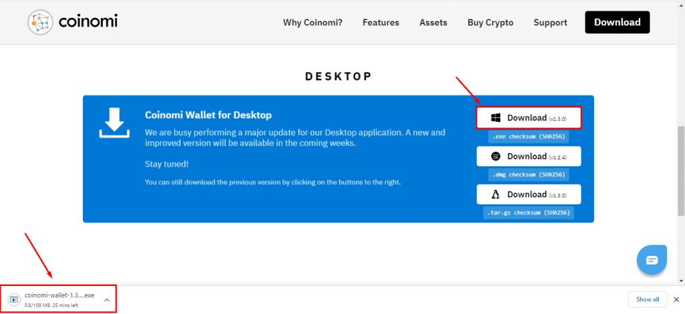Open the live chat bubble icon
685x314 pixels.
click(x=652, y=261)
